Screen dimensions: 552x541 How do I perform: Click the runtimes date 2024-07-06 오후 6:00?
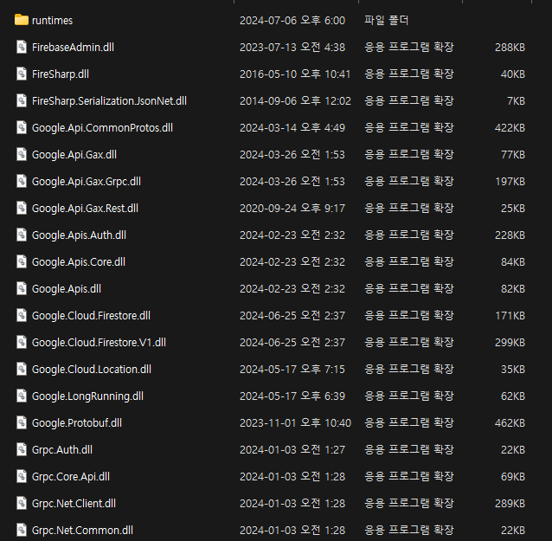point(292,21)
